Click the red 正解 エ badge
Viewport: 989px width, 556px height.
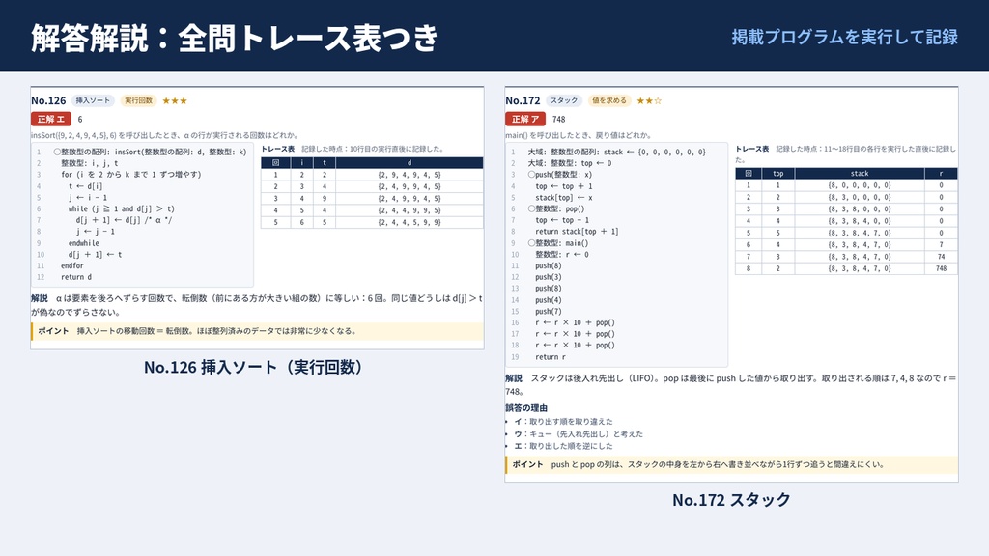click(x=51, y=119)
